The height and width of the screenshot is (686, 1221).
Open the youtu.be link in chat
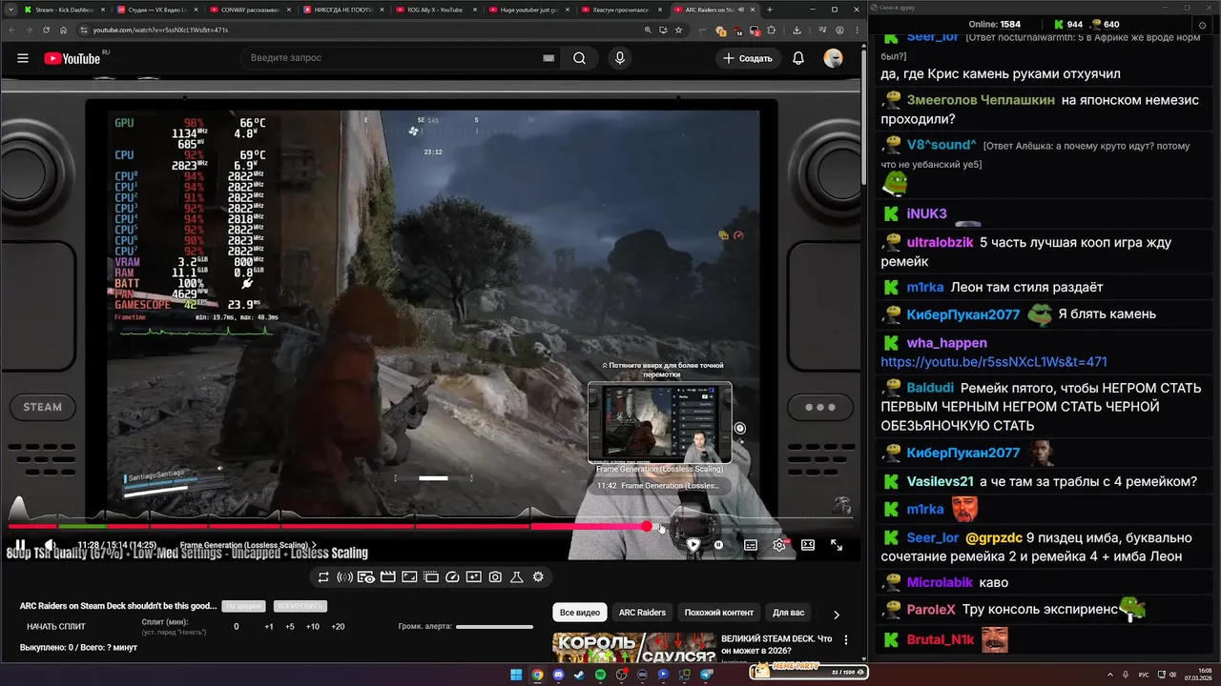[x=994, y=362]
